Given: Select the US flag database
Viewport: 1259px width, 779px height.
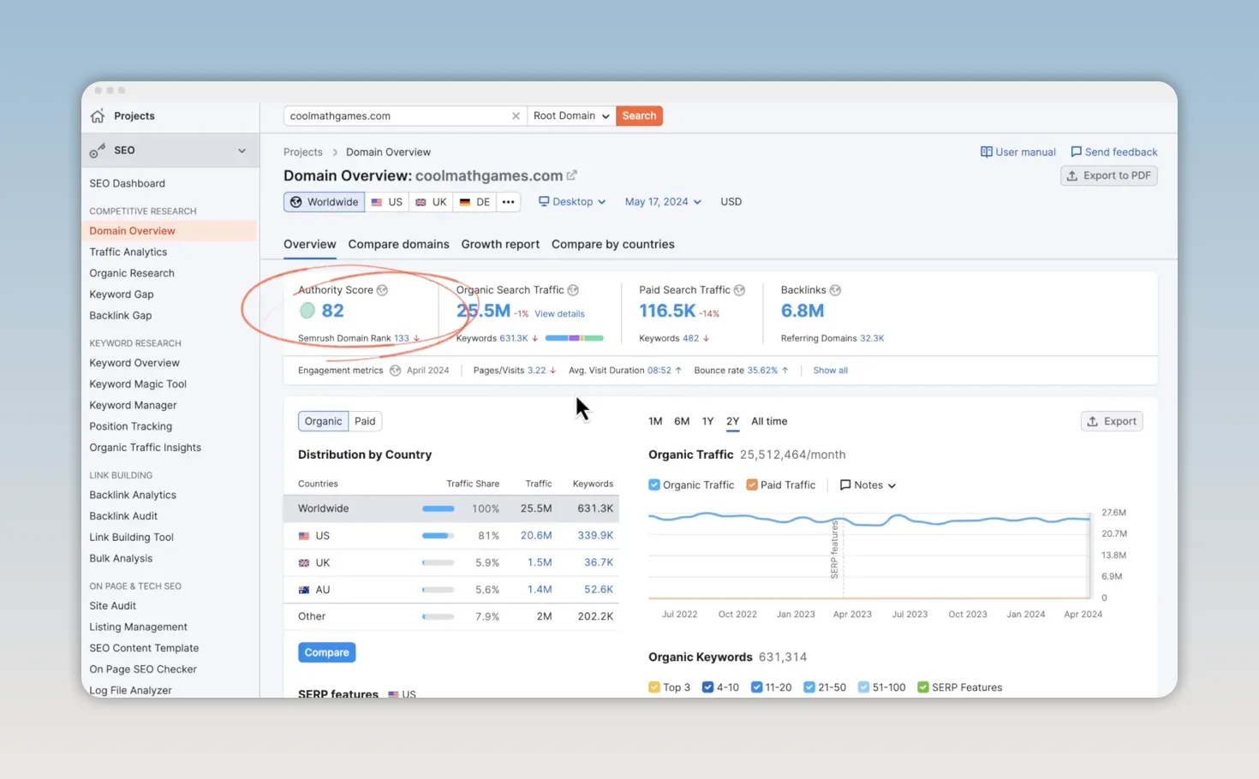Looking at the screenshot, I should 386,202.
